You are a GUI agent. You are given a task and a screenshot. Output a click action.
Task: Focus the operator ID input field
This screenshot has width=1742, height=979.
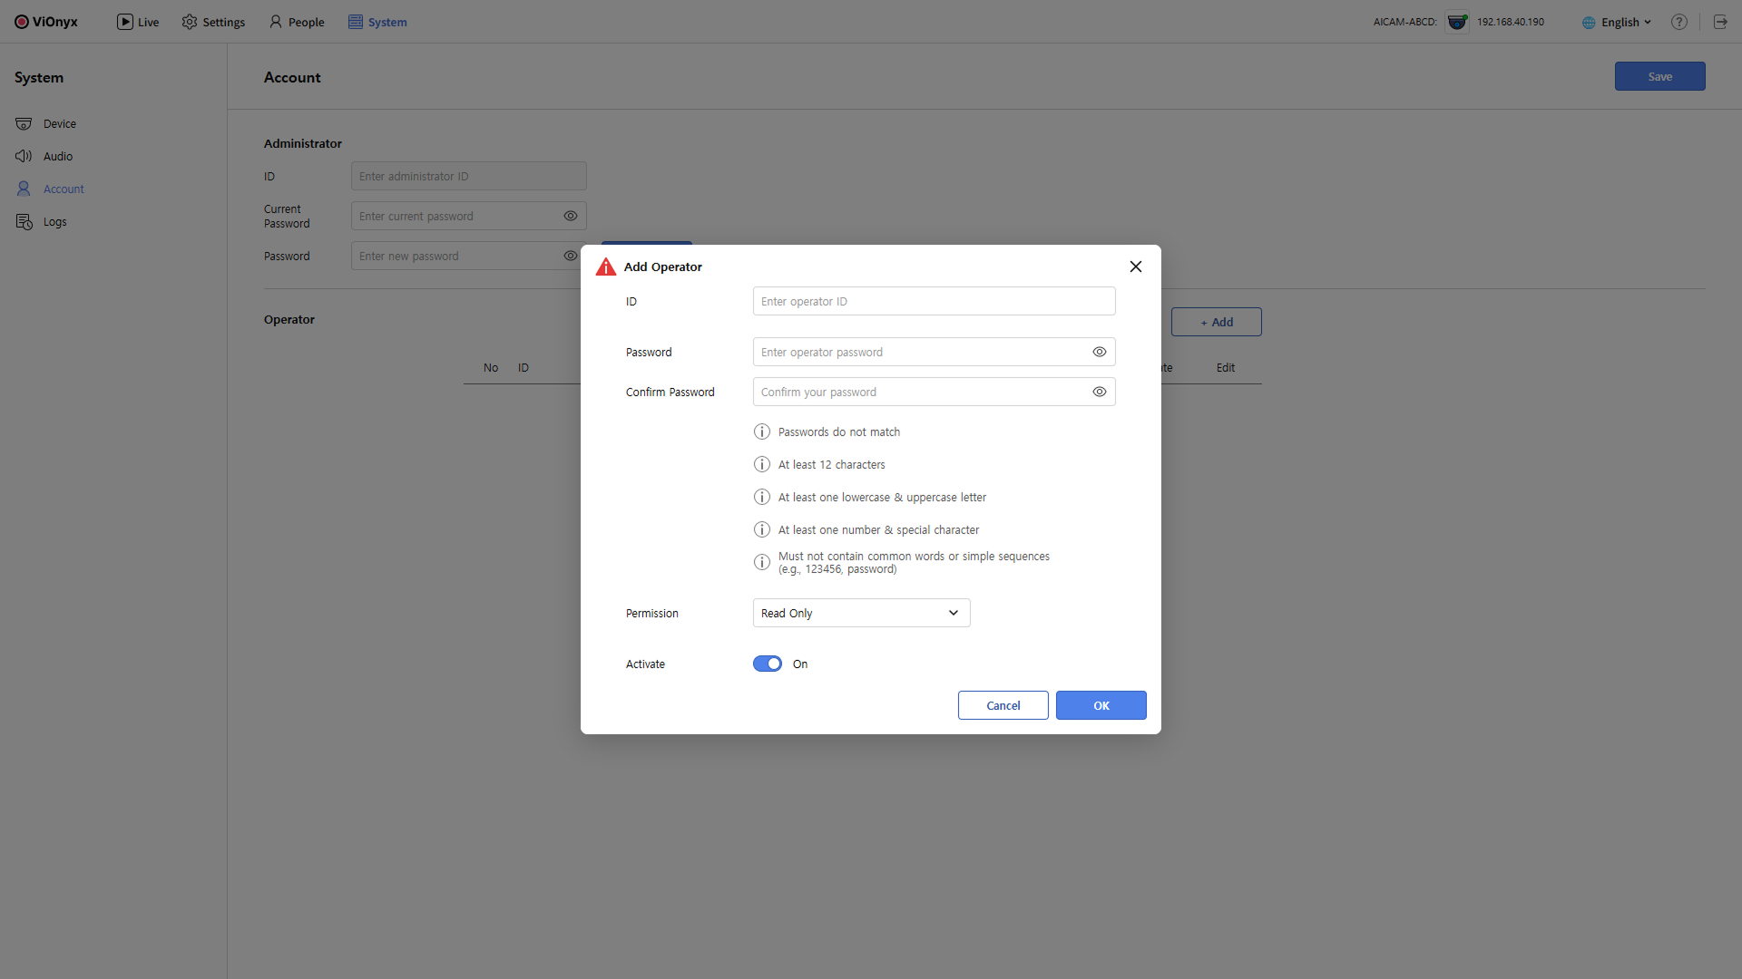(x=933, y=301)
